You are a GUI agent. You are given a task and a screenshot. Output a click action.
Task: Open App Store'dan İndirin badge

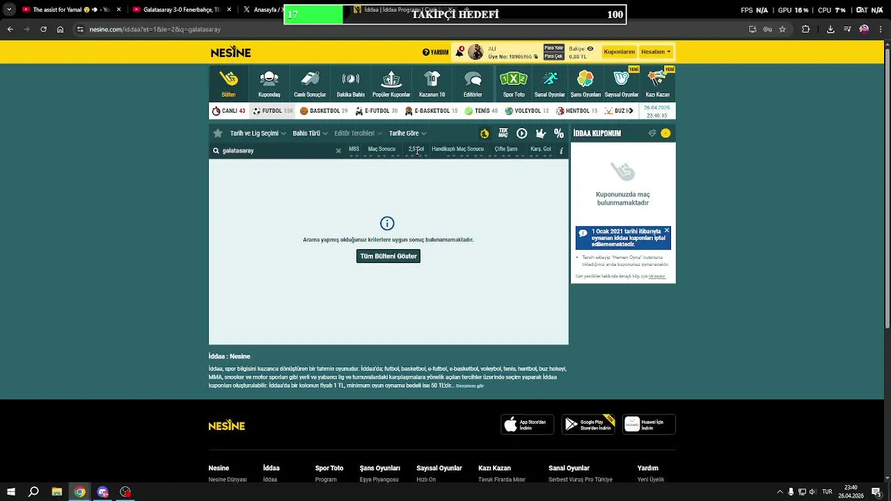527,424
